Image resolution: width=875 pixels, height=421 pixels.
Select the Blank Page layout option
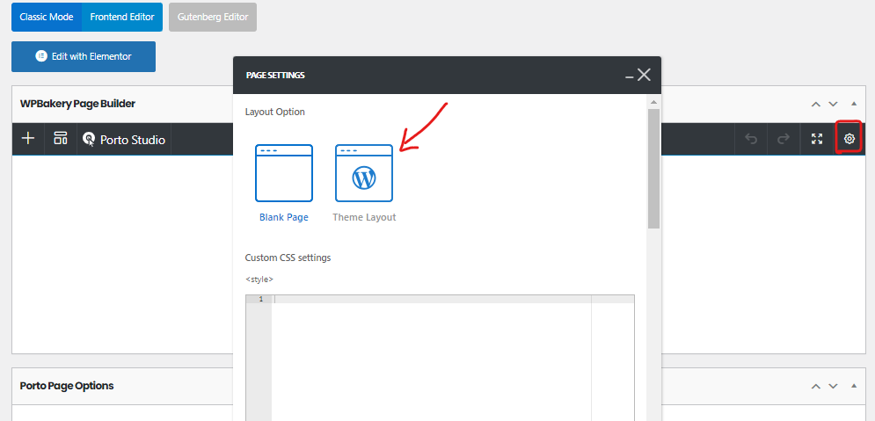coord(284,184)
